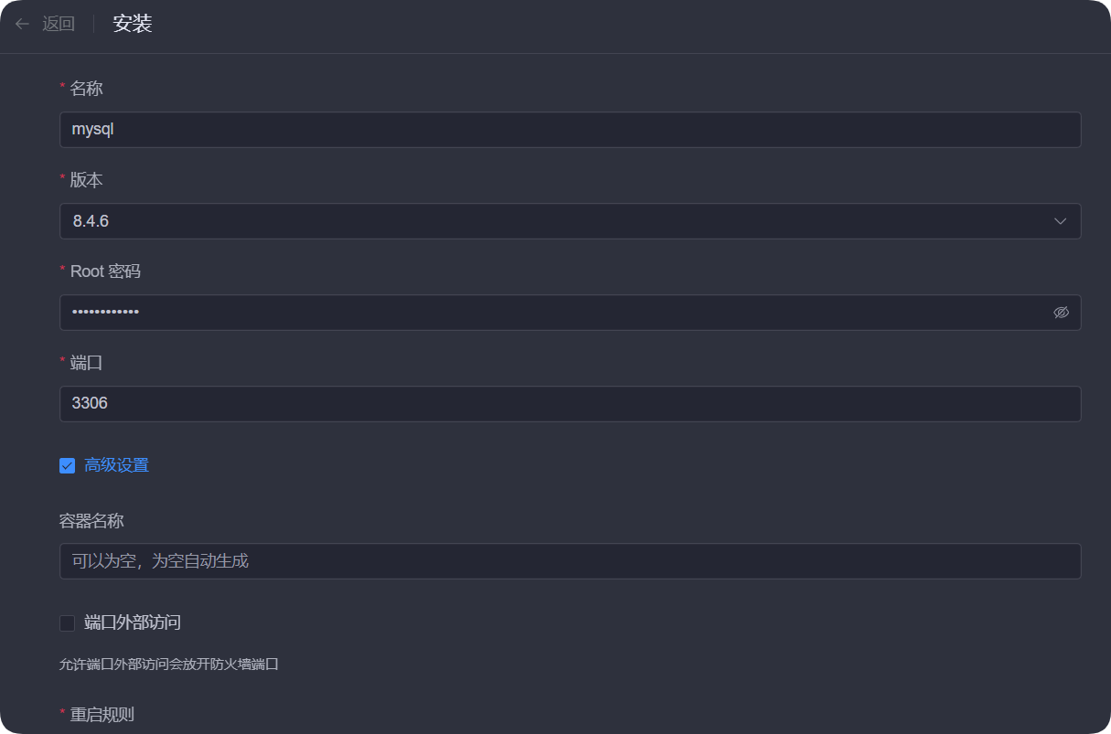Image resolution: width=1111 pixels, height=734 pixels.
Task: Click the 重启规则 label
Action: [101, 714]
